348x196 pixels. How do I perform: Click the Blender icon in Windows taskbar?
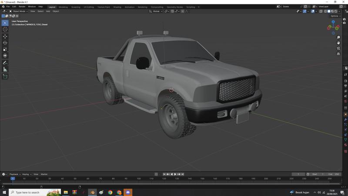(92, 192)
